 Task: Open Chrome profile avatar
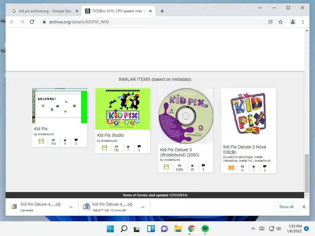(x=293, y=22)
